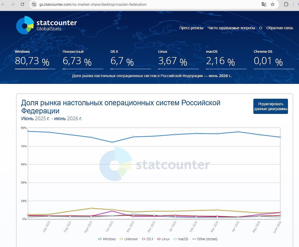Open Часто задаваемые вопросы link
This screenshot has height=247, width=299.
231,28
